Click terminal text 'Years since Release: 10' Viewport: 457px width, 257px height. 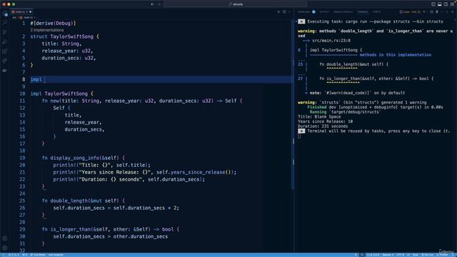pos(325,121)
